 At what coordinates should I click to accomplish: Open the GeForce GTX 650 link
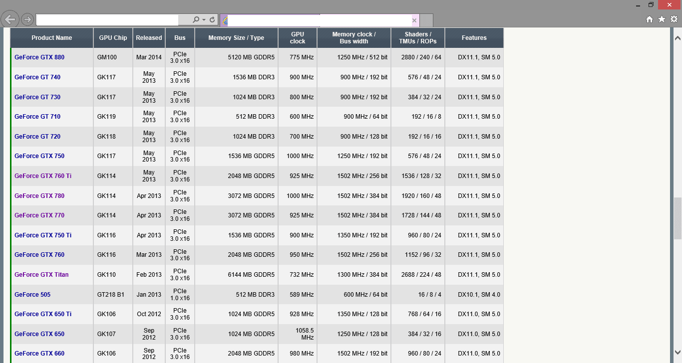coord(39,334)
